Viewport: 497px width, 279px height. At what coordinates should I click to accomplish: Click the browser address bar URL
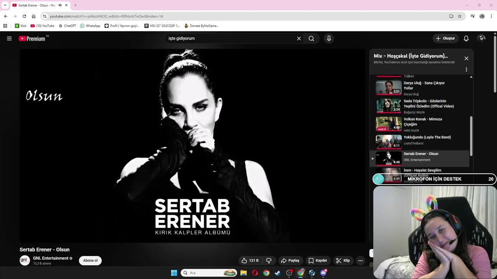(x=106, y=16)
